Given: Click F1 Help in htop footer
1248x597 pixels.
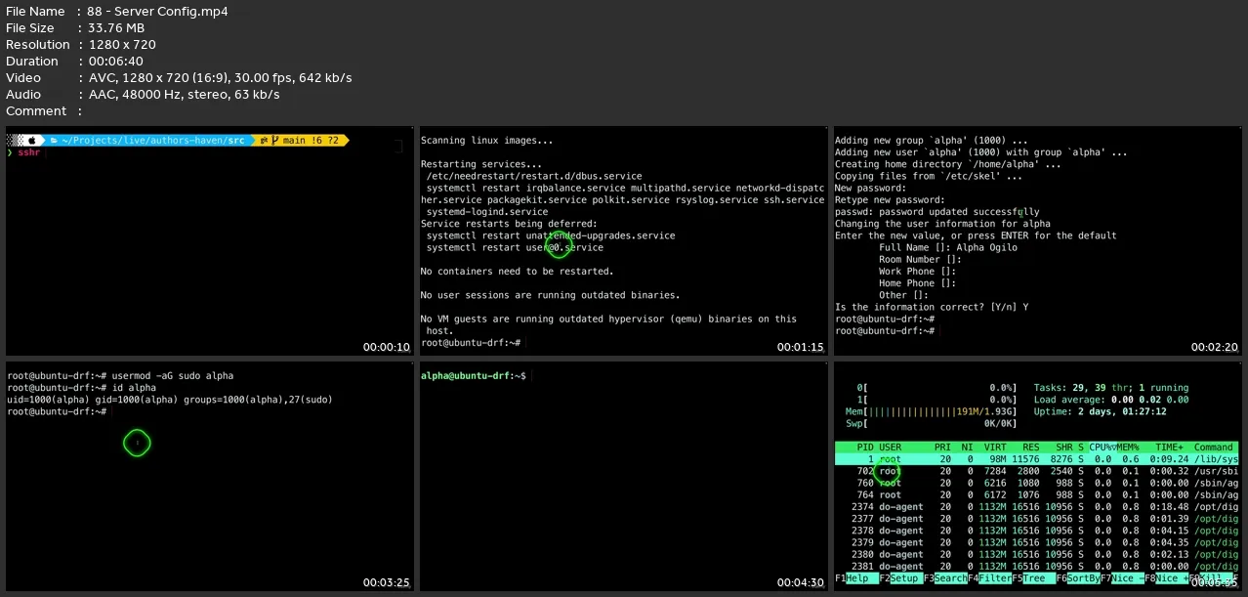Looking at the screenshot, I should (x=856, y=578).
